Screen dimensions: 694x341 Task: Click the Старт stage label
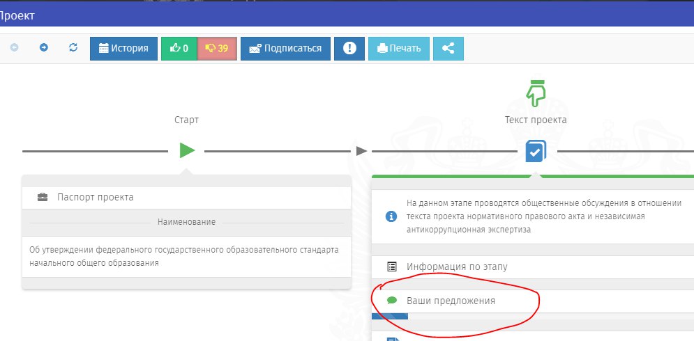[187, 120]
